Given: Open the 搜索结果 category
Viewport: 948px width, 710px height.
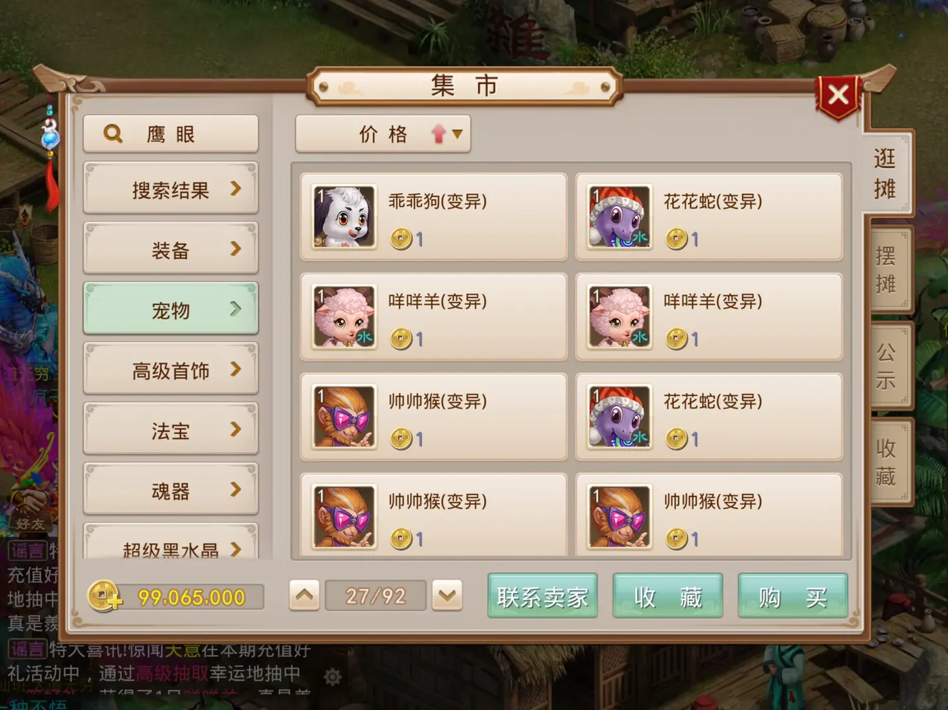Looking at the screenshot, I should pos(171,188).
